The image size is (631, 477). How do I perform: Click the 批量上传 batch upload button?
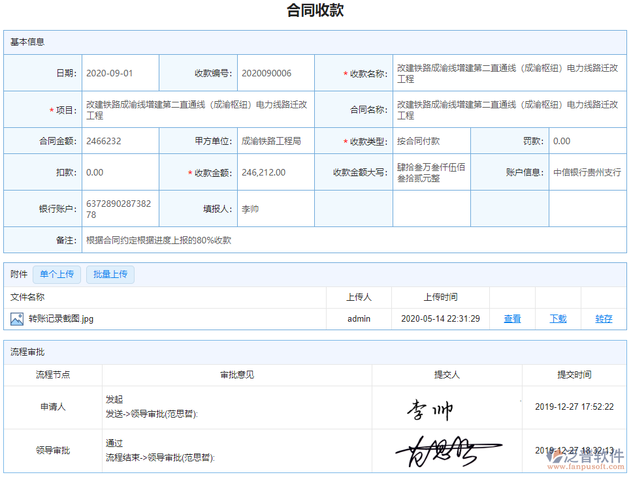pos(110,275)
